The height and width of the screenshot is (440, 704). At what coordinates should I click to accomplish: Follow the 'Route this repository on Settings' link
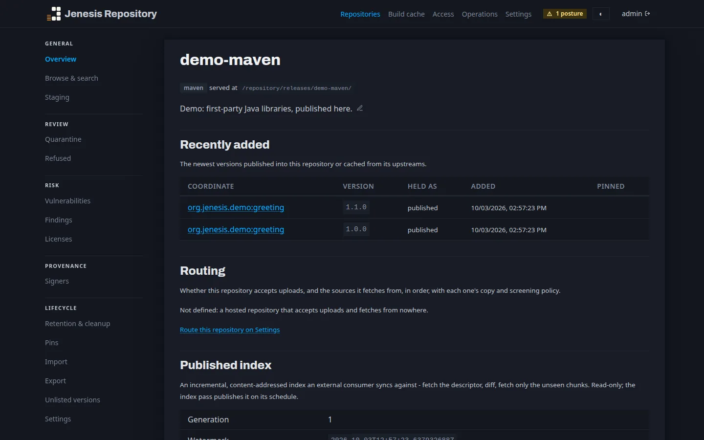[230, 330]
